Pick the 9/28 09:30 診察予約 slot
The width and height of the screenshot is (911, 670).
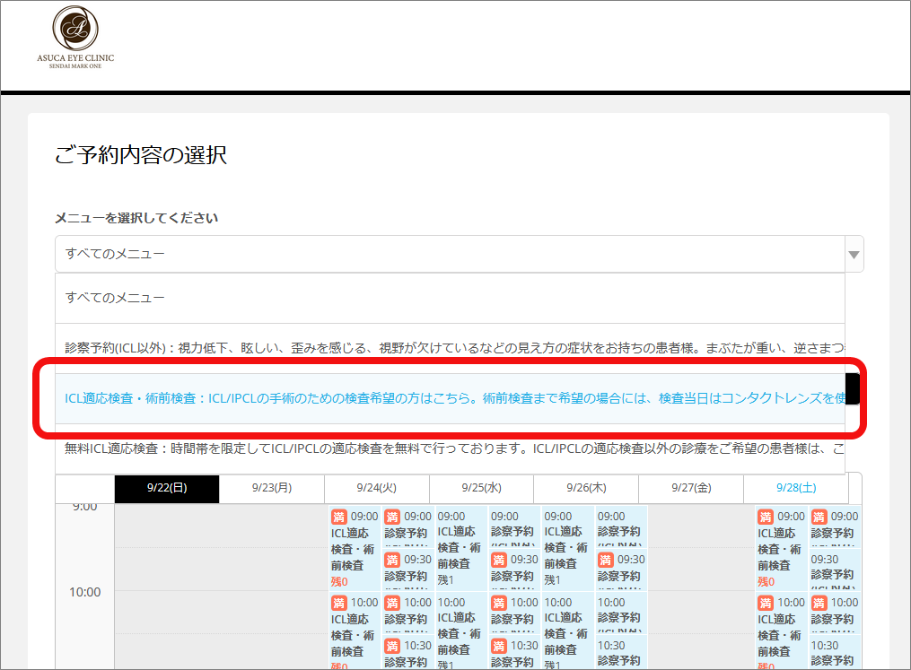tap(834, 568)
